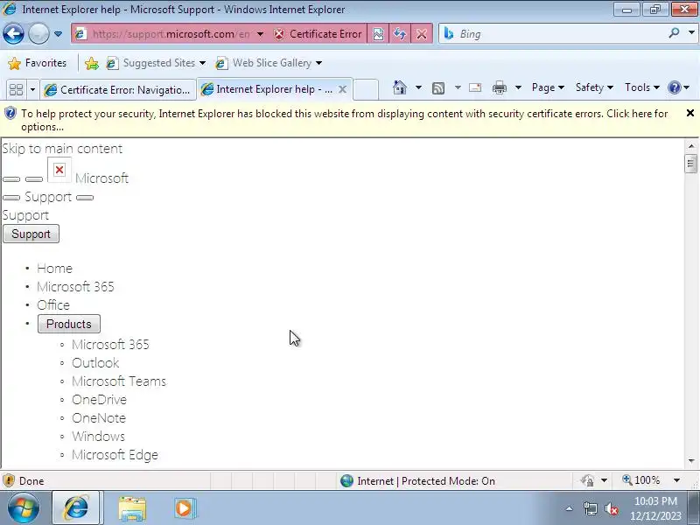Click the Support button
This screenshot has width=700, height=525.
click(31, 234)
